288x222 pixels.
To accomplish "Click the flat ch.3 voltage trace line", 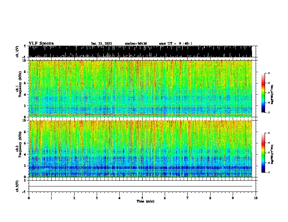I will click(x=140, y=186).
